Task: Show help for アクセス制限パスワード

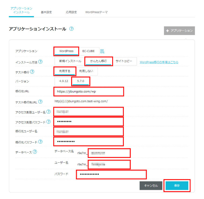Action: [48, 122]
